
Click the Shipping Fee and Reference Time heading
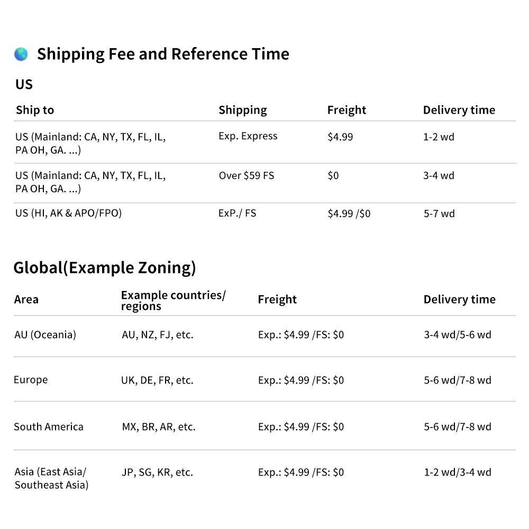(163, 54)
